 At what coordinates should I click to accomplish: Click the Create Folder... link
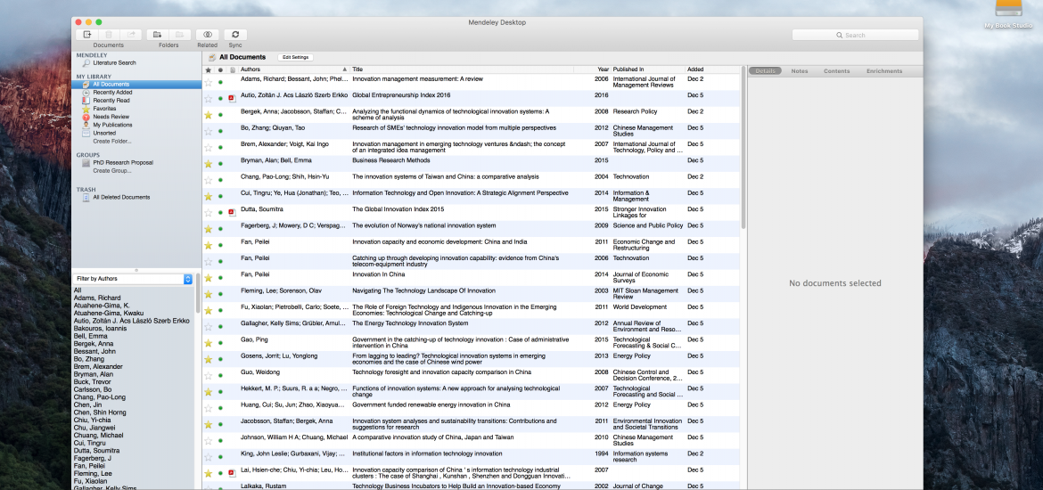tap(111, 141)
